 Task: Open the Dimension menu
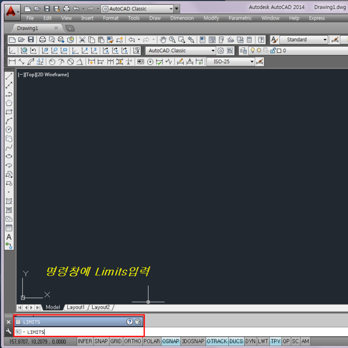tap(182, 18)
